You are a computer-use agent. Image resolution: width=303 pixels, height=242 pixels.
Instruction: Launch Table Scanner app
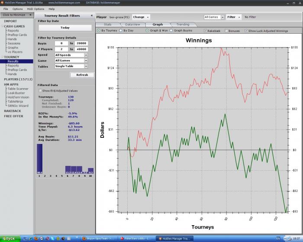[x=18, y=89]
